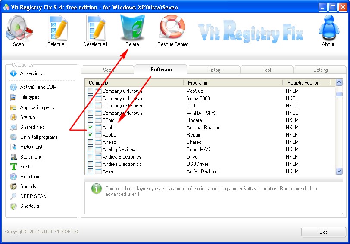Tick the Andrea Electronics USBDriver checkbox

coord(90,164)
